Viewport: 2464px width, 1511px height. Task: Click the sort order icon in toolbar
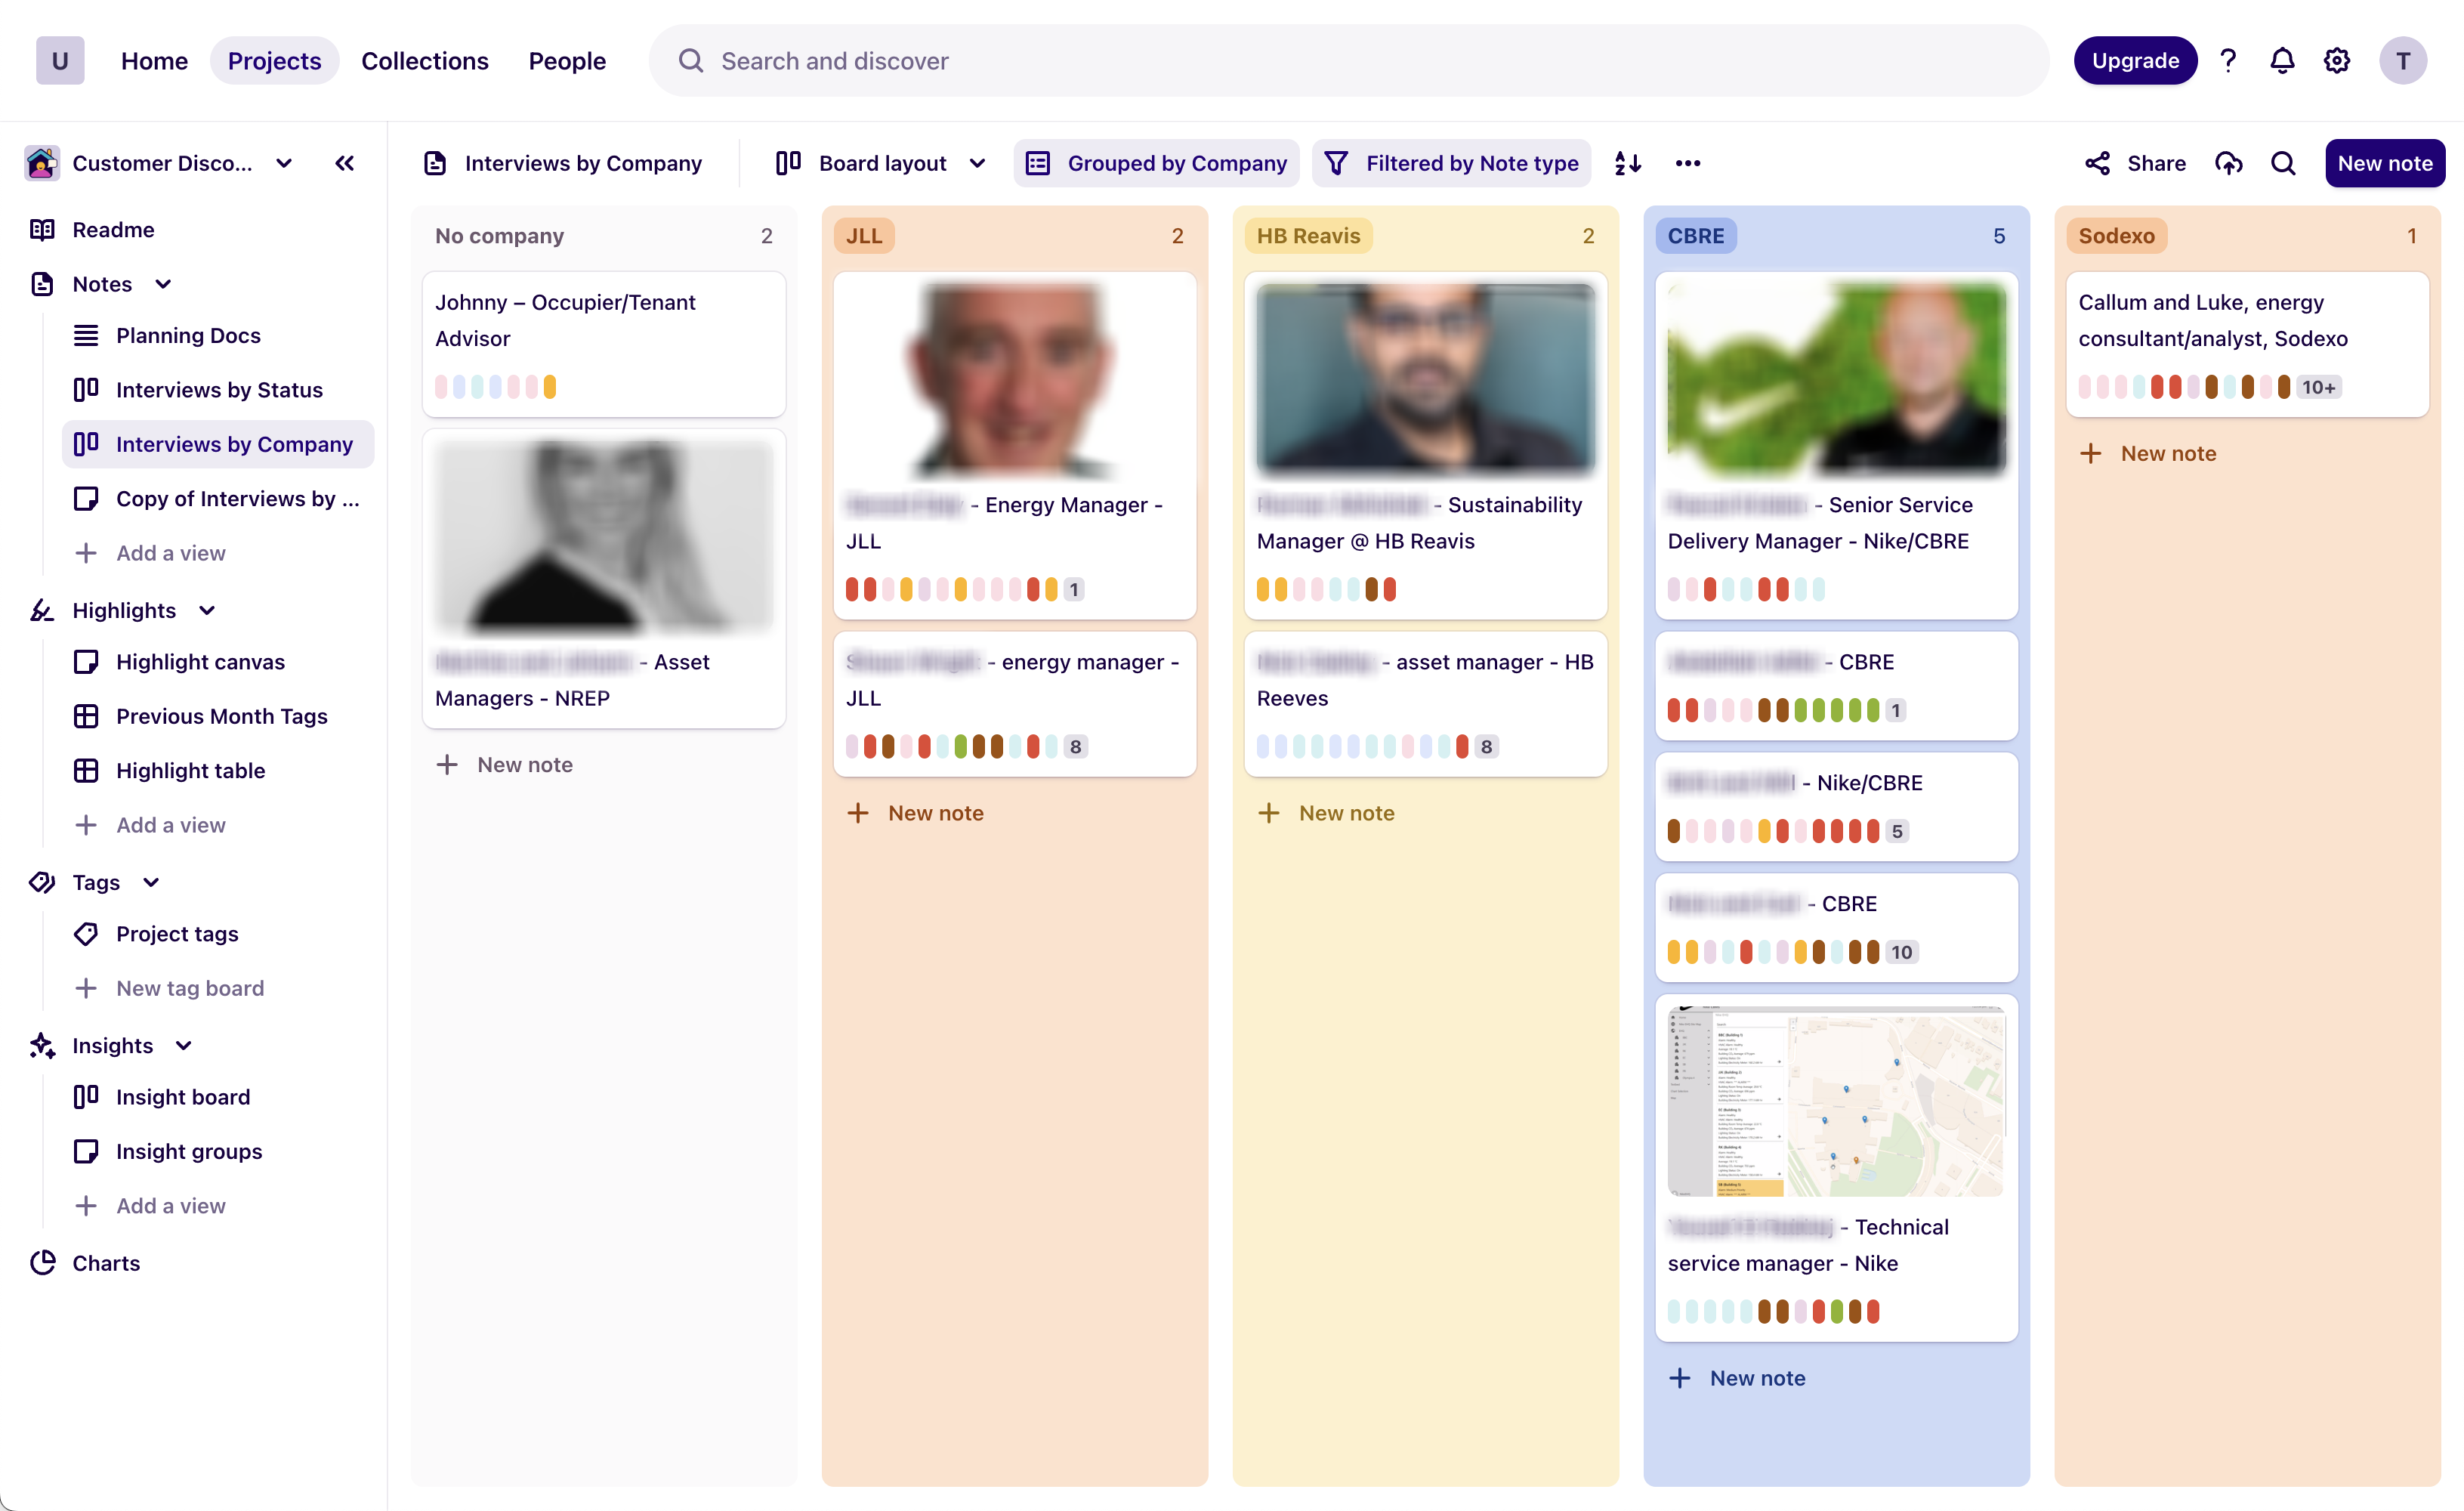click(1628, 163)
